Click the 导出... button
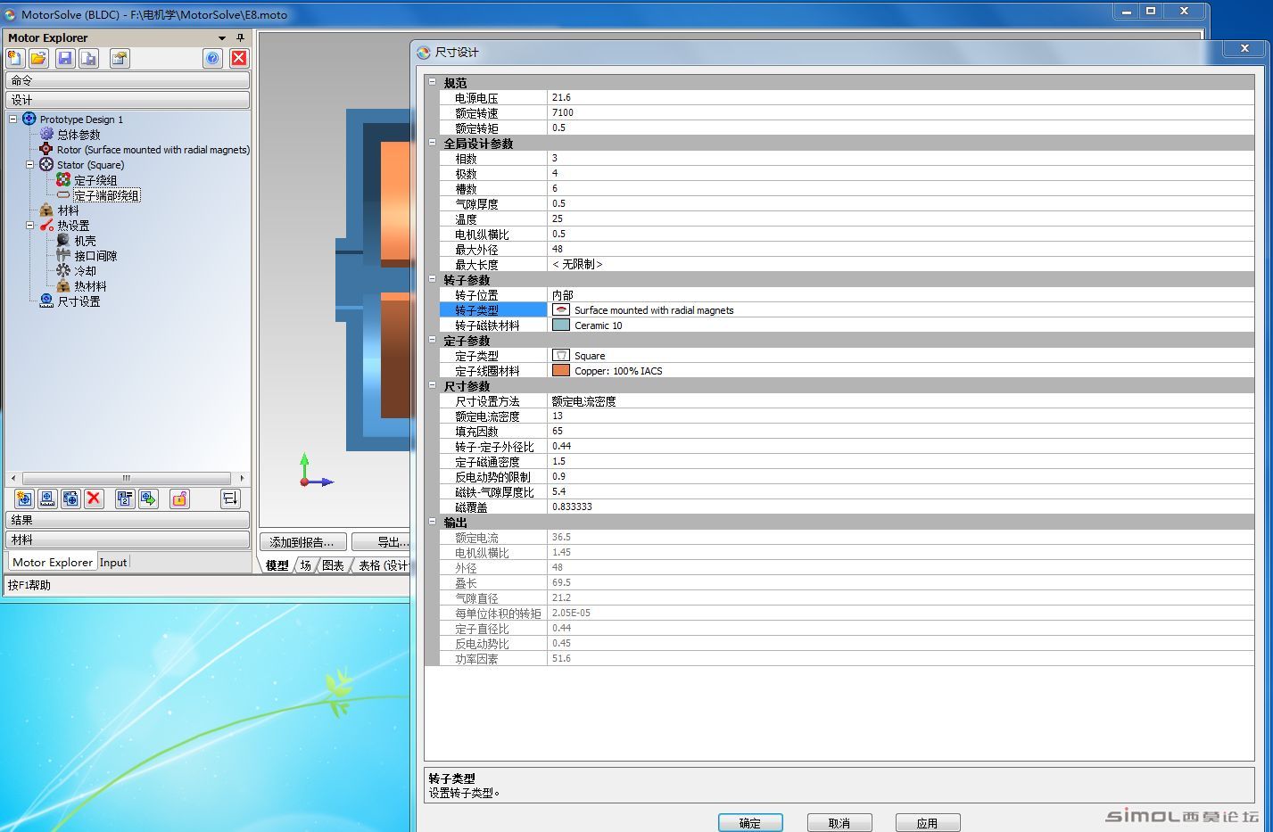This screenshot has height=832, width=1273. (382, 541)
